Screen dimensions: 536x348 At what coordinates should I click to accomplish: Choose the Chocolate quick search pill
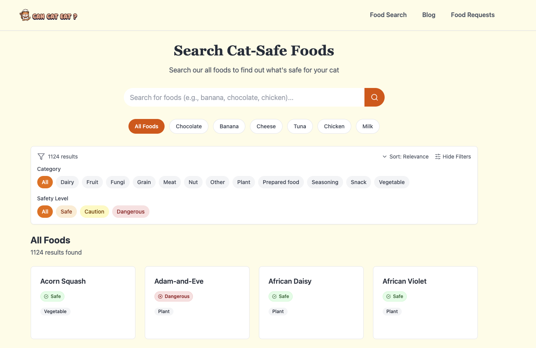point(189,126)
